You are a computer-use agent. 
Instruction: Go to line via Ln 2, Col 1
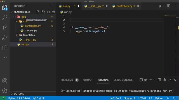115,98
